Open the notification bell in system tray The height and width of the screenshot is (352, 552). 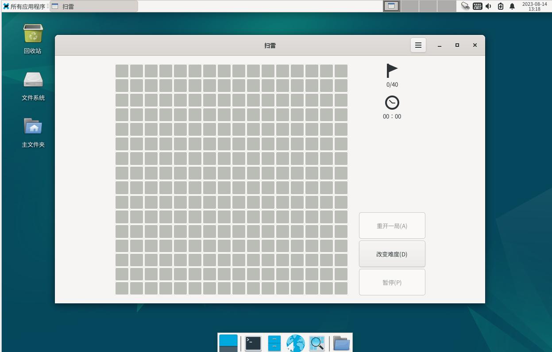point(512,6)
